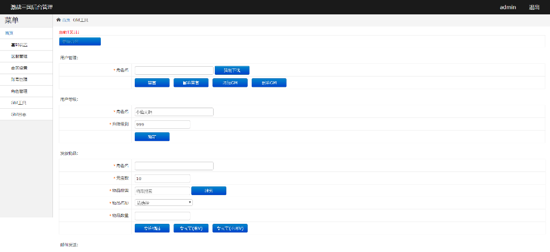Image resolution: width=550 pixels, height=252 pixels.
Task: Click the 升降级到 level field showing 999
Action: (162, 124)
